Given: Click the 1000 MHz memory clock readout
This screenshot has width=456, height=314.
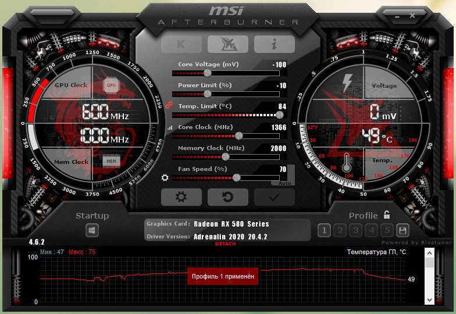Looking at the screenshot, I should 104,135.
